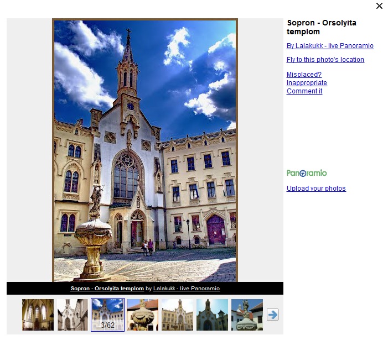
Task: Select the sixth thumbnail, dark church tower
Action: click(x=212, y=315)
